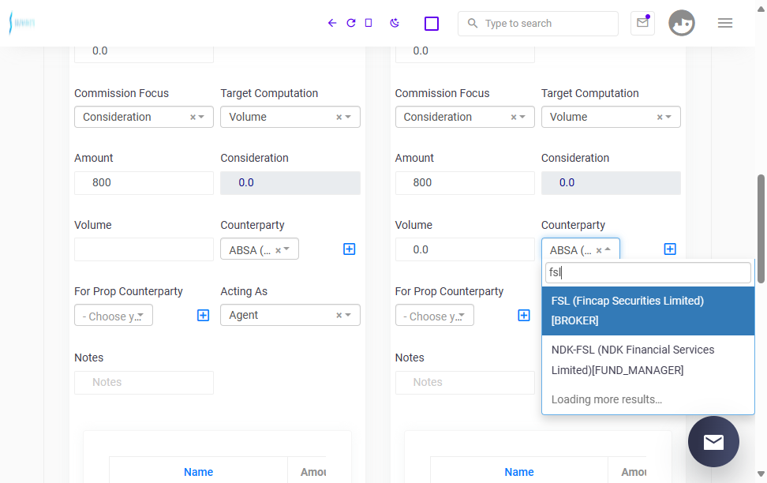Select FSL (Fincap Securities Limited) [BROKER] option
The image size is (767, 483).
coord(648,311)
